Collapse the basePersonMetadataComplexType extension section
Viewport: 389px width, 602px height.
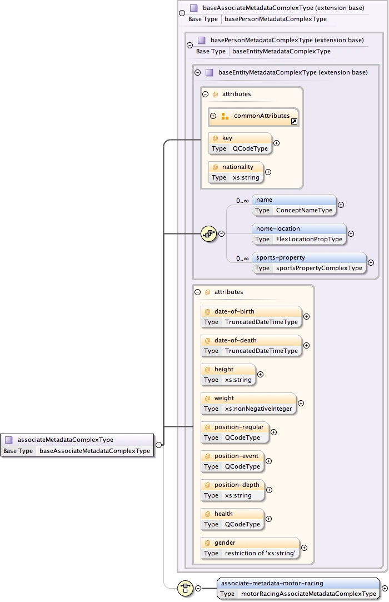pos(189,46)
